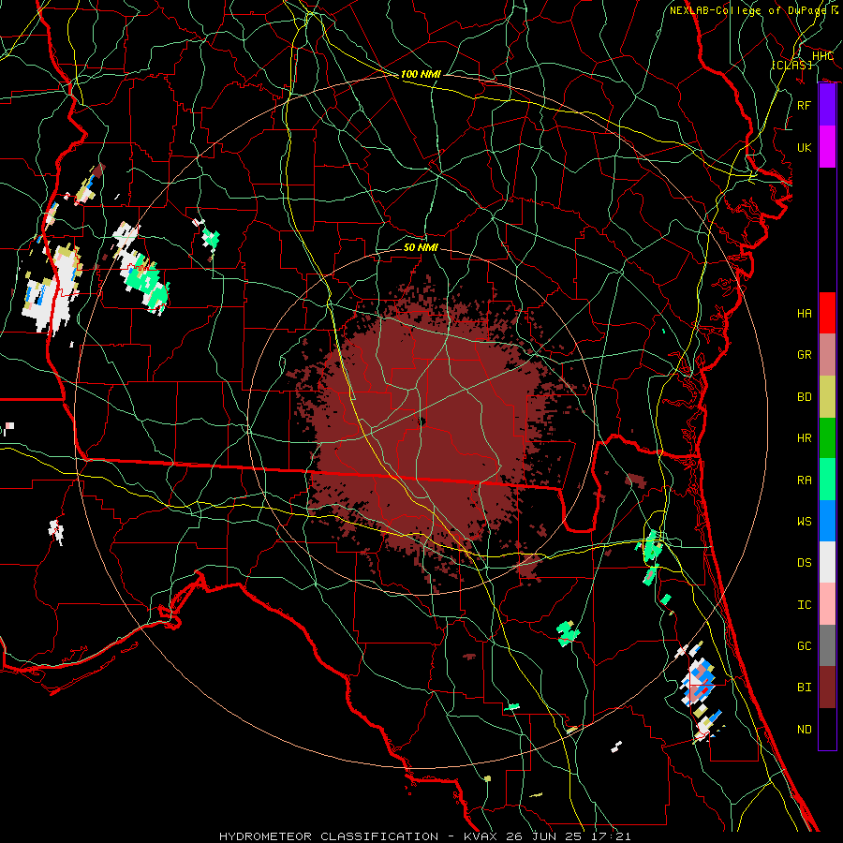843x843 pixels.
Task: Select the GC gray legend swatch
Action: pos(827,645)
